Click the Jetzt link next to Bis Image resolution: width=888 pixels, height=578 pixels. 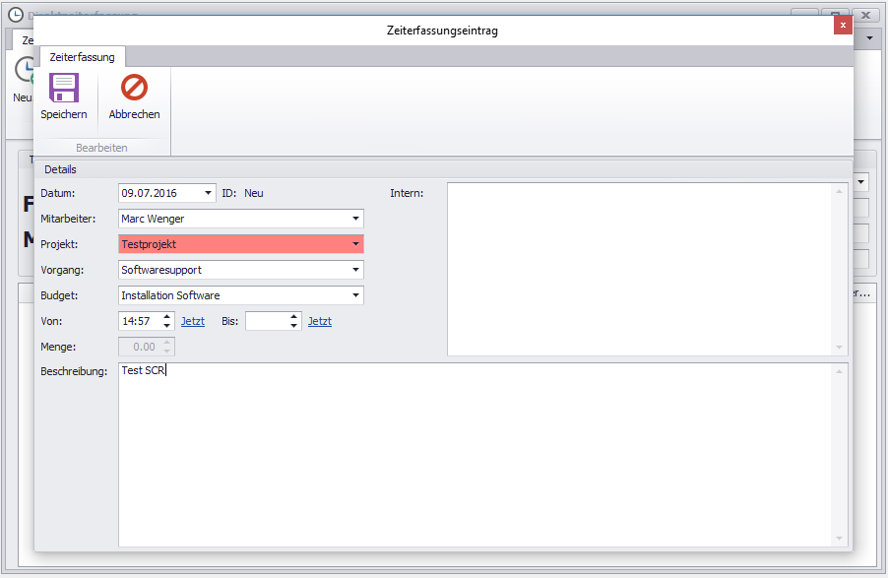320,322
